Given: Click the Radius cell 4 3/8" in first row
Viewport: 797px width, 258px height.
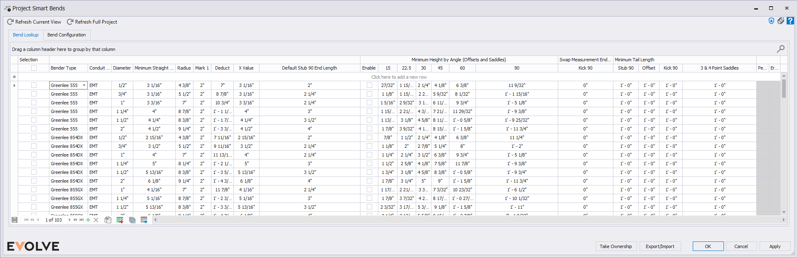Looking at the screenshot, I should [184, 85].
